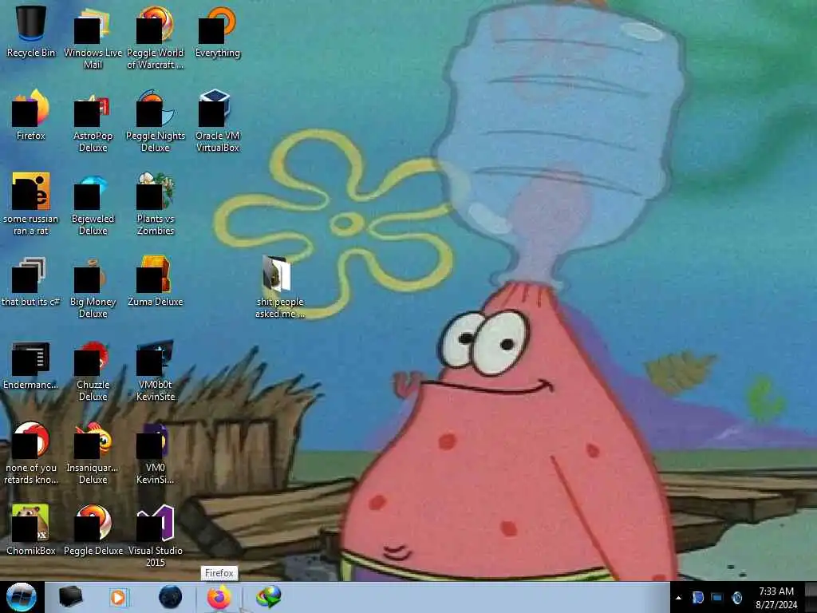Select VM0b0t KevinSite shortcut
The image size is (817, 613).
[x=156, y=370]
